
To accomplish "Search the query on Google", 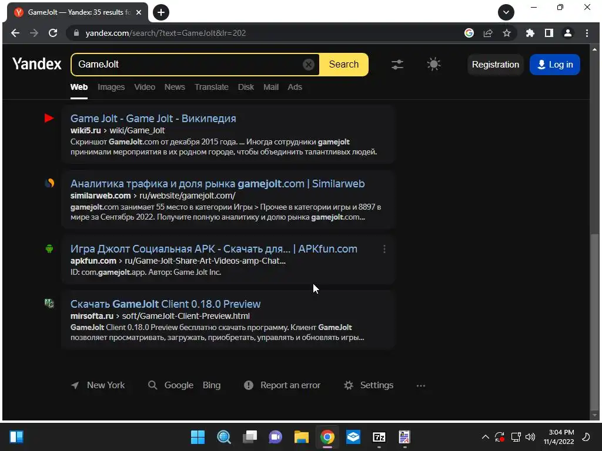I will (179, 385).
